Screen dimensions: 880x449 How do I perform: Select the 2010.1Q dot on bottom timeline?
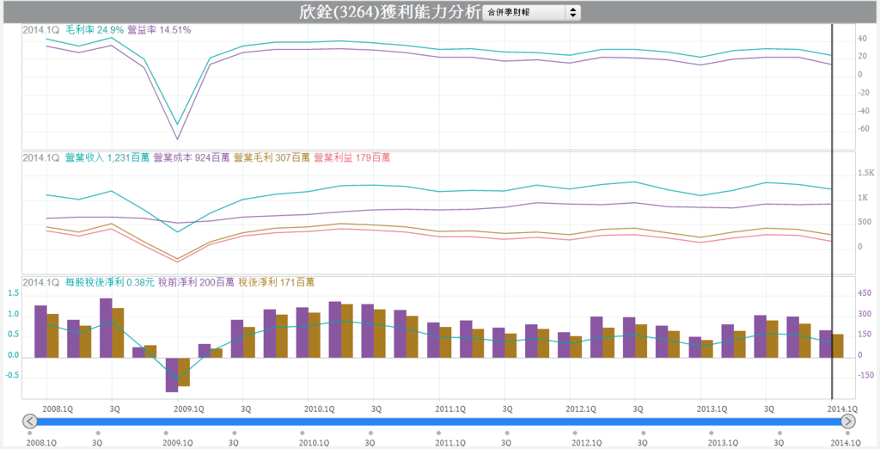pos(302,433)
